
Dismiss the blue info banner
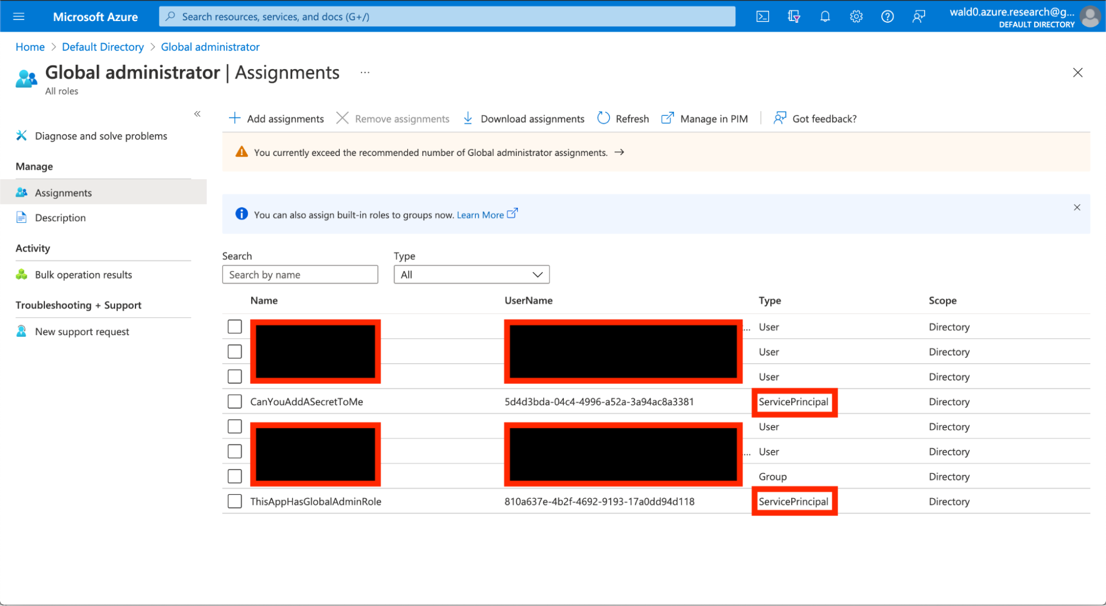[x=1077, y=207]
